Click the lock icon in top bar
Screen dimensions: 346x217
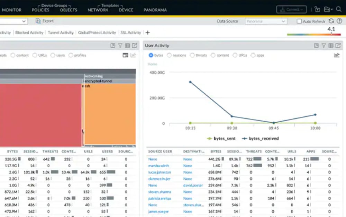(x=317, y=9)
